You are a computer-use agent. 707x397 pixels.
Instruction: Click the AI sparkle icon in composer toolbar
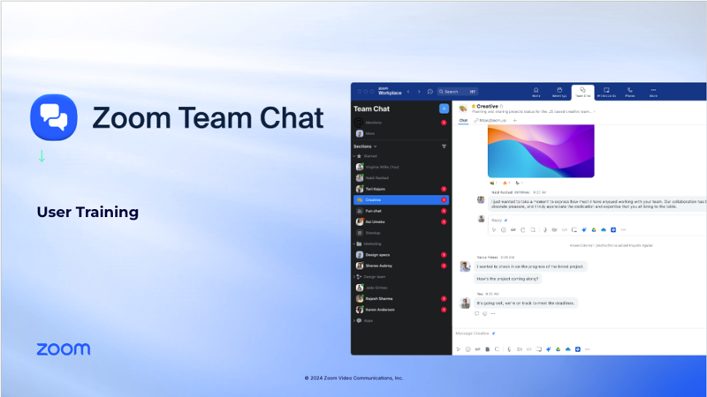548,349
